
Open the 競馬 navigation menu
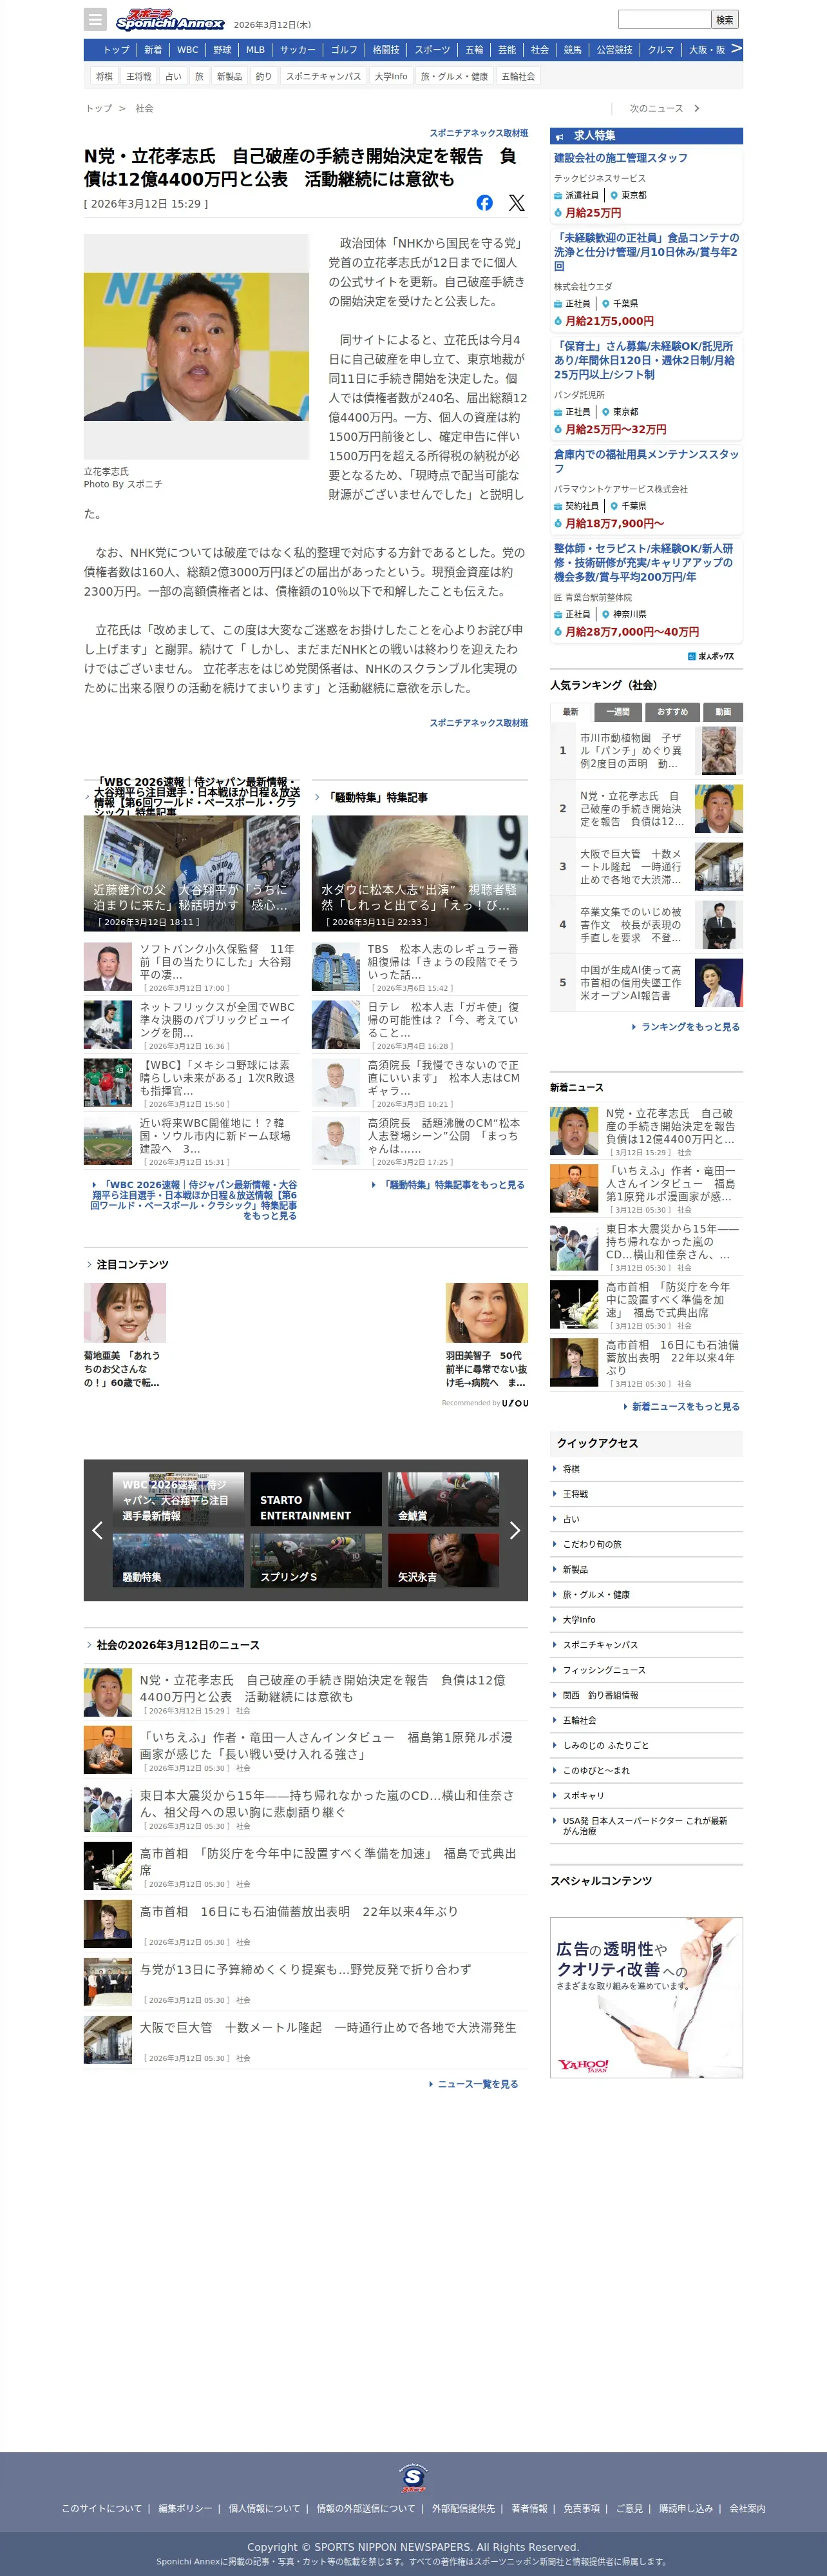[573, 49]
